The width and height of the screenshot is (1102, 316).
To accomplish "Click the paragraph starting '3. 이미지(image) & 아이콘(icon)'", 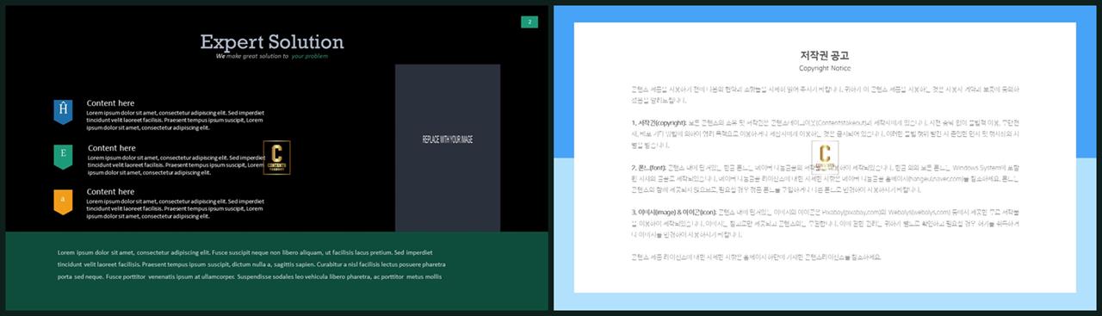I will pos(825,223).
